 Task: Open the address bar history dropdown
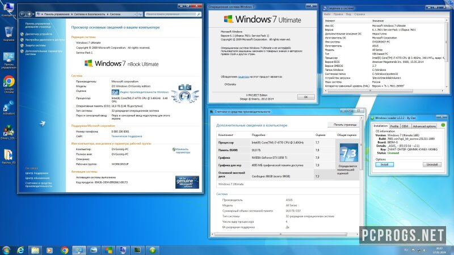pyautogui.click(x=135, y=14)
